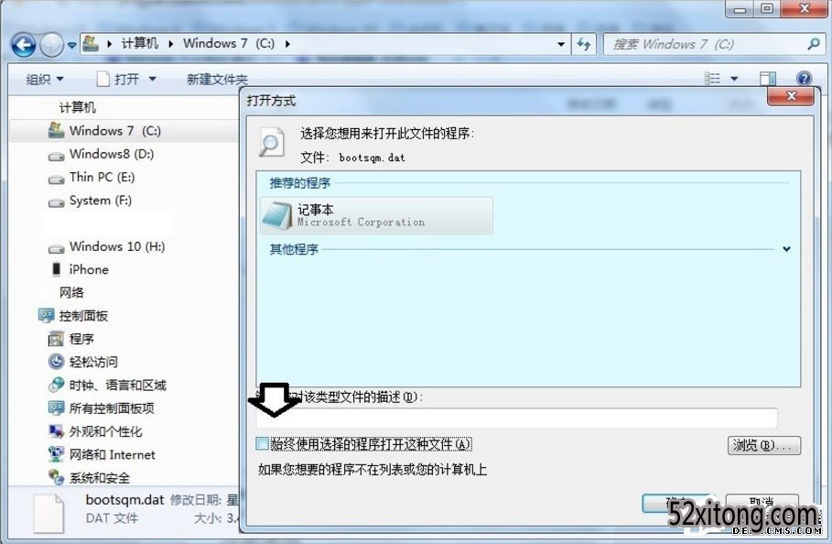The height and width of the screenshot is (544, 832).
Task: Click the Thin PC (E:) drive icon
Action: coord(56,180)
